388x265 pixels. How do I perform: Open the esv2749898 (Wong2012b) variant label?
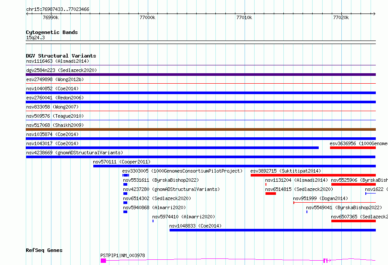click(x=55, y=79)
